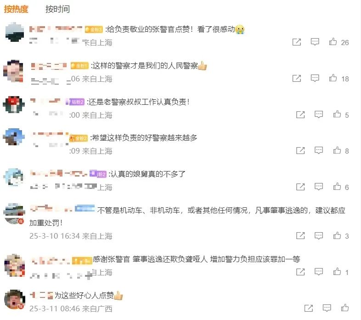Open avatar of the first commenter
This screenshot has height=320, width=361.
(15, 32)
